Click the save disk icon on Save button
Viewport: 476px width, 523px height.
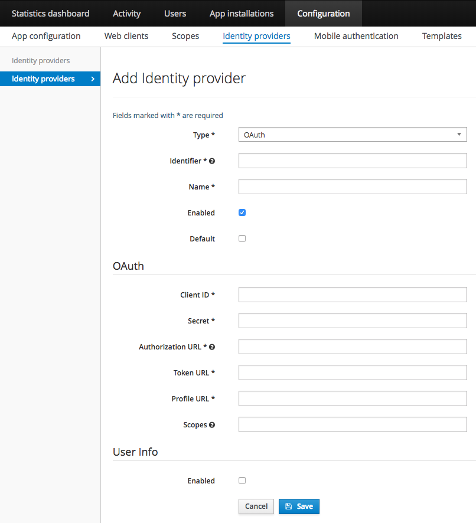point(289,506)
